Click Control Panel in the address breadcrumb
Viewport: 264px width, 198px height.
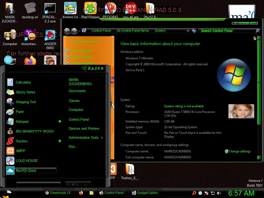click(101, 31)
